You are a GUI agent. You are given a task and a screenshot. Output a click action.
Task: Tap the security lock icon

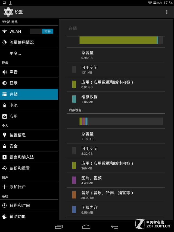[x=5, y=146]
